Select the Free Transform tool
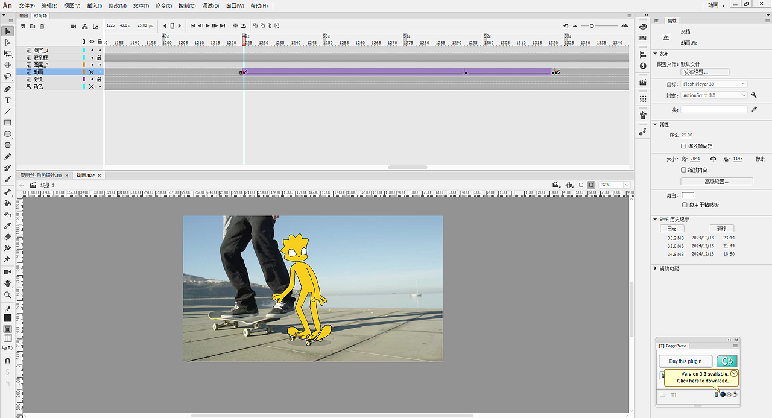This screenshot has height=418, width=772. (x=8, y=54)
